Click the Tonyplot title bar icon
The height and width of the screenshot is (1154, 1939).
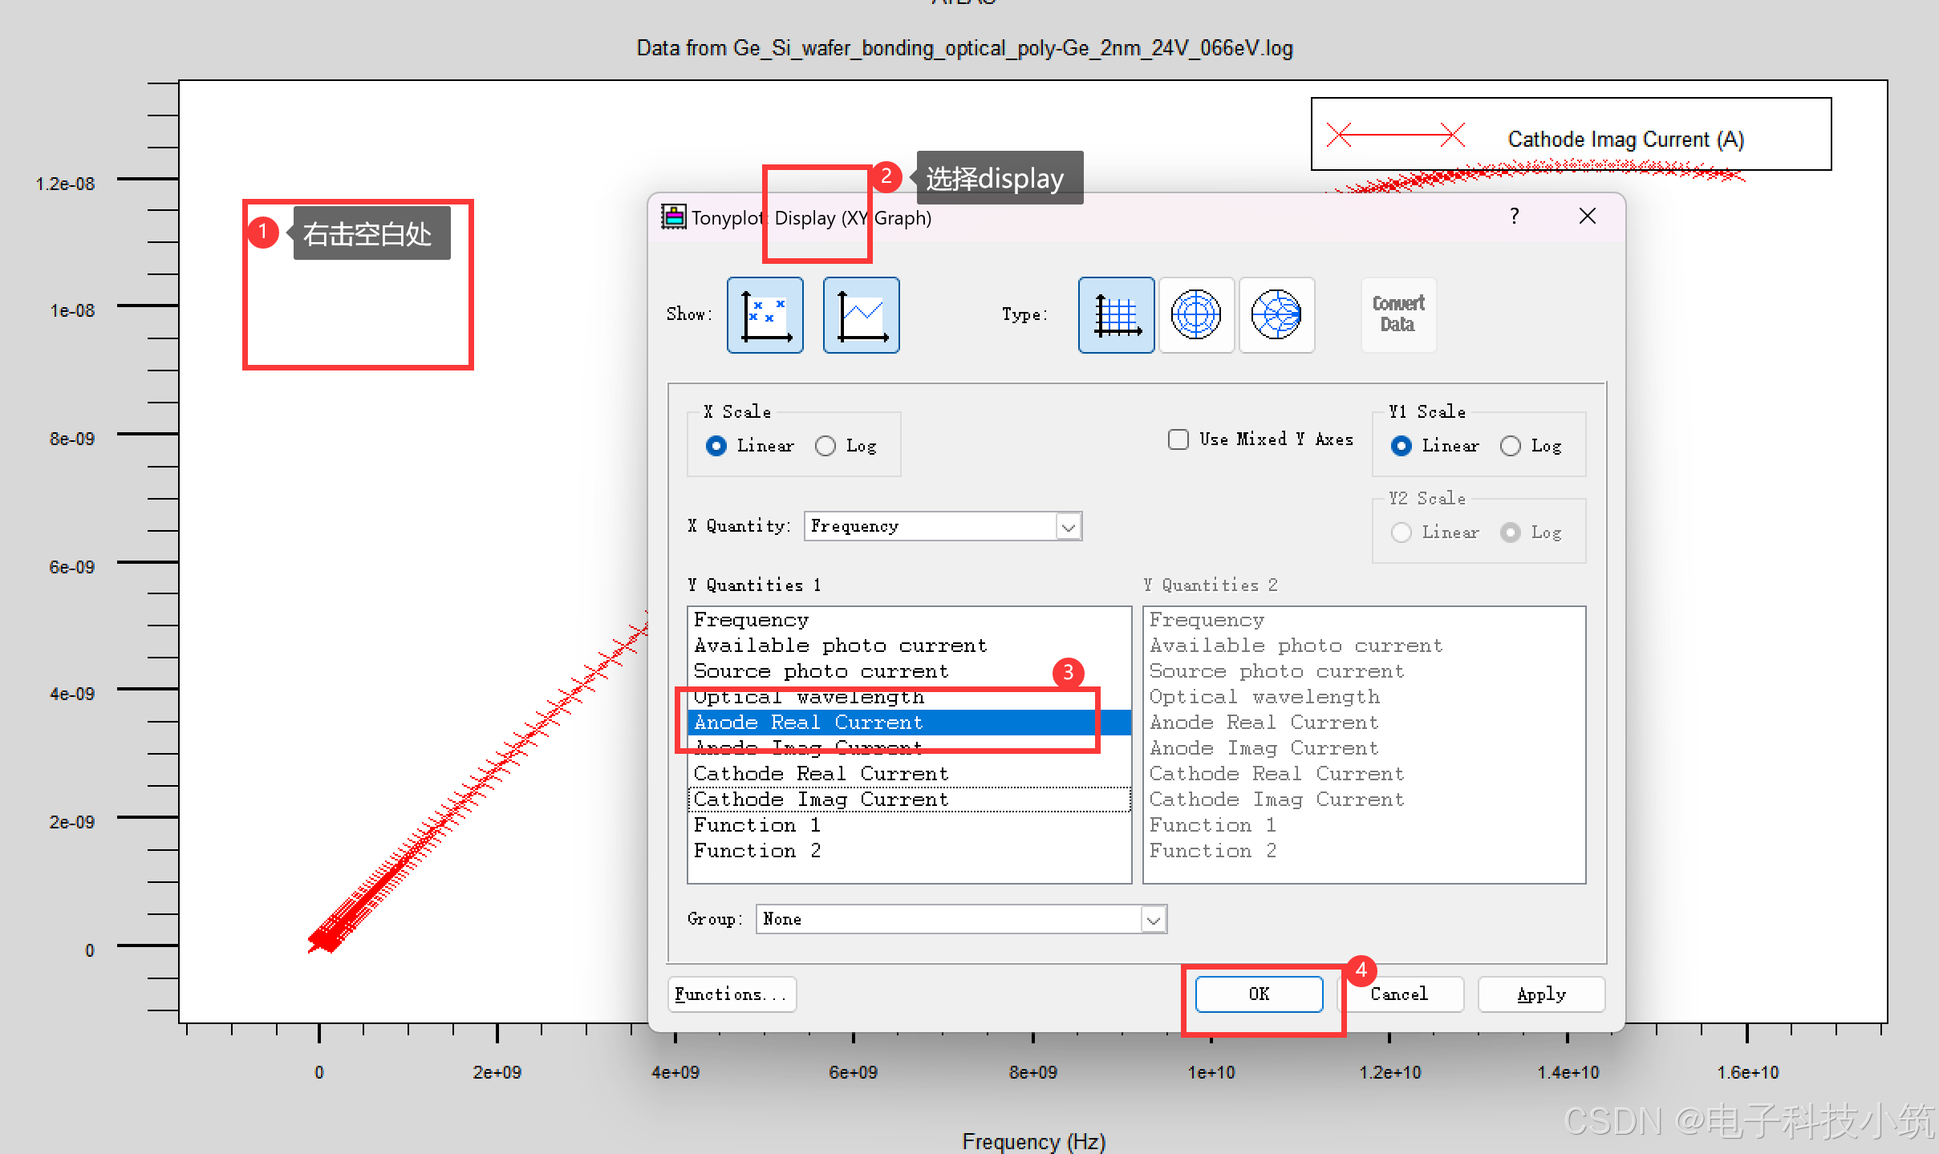click(673, 217)
